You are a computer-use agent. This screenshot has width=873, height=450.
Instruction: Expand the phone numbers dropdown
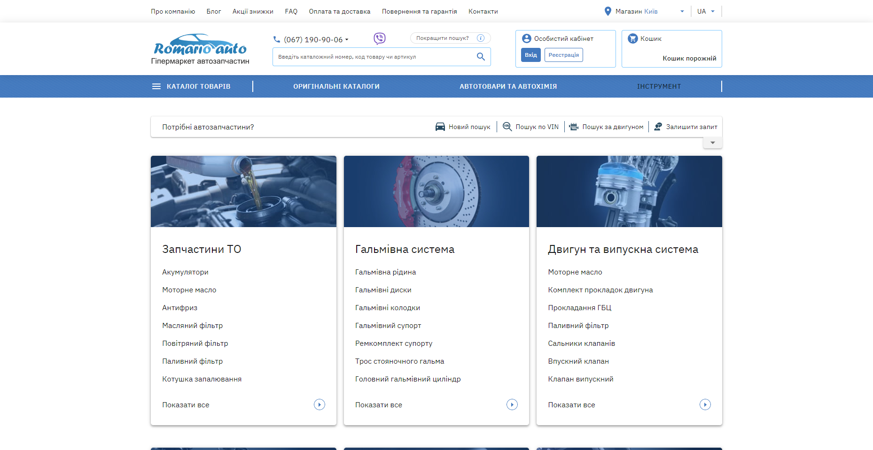tap(347, 39)
